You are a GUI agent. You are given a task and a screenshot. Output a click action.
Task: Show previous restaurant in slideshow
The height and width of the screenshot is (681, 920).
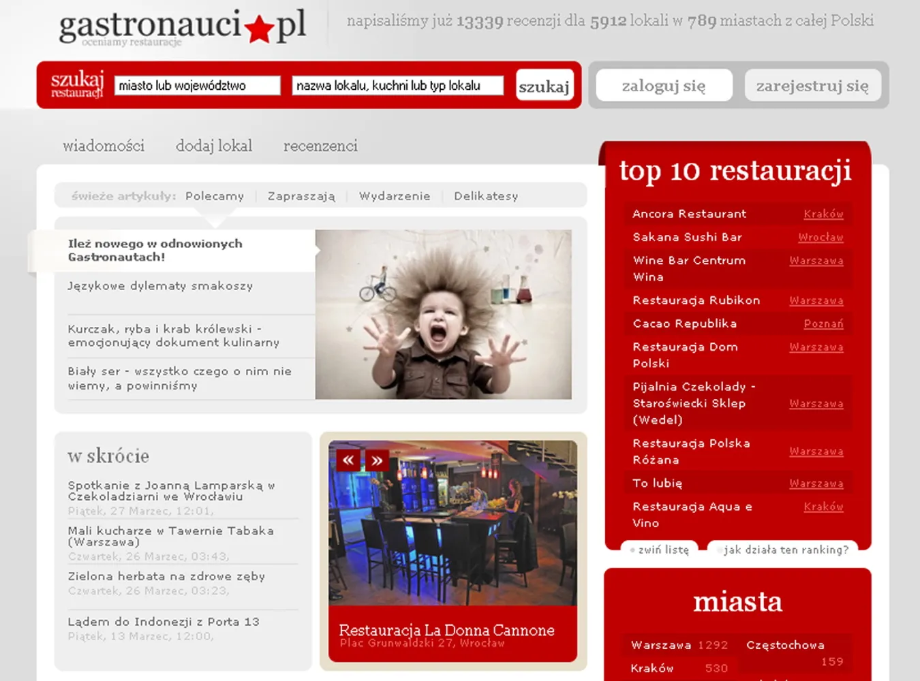348,460
